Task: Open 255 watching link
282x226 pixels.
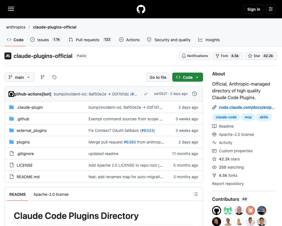Action: [x=228, y=167]
